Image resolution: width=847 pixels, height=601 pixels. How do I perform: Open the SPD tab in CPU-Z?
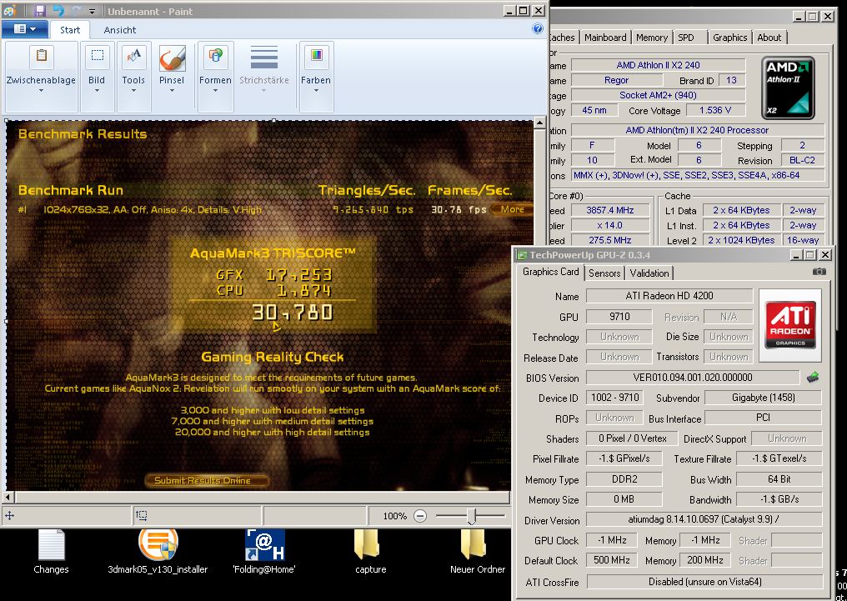(686, 38)
